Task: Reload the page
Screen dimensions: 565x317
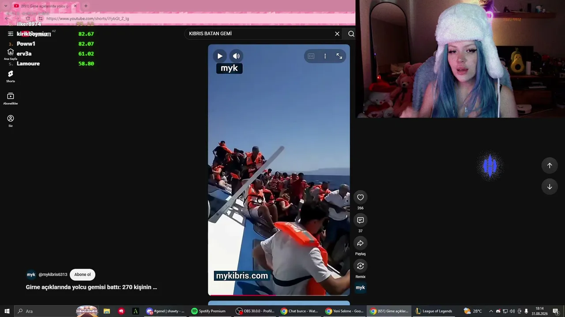Action: tap(28, 18)
